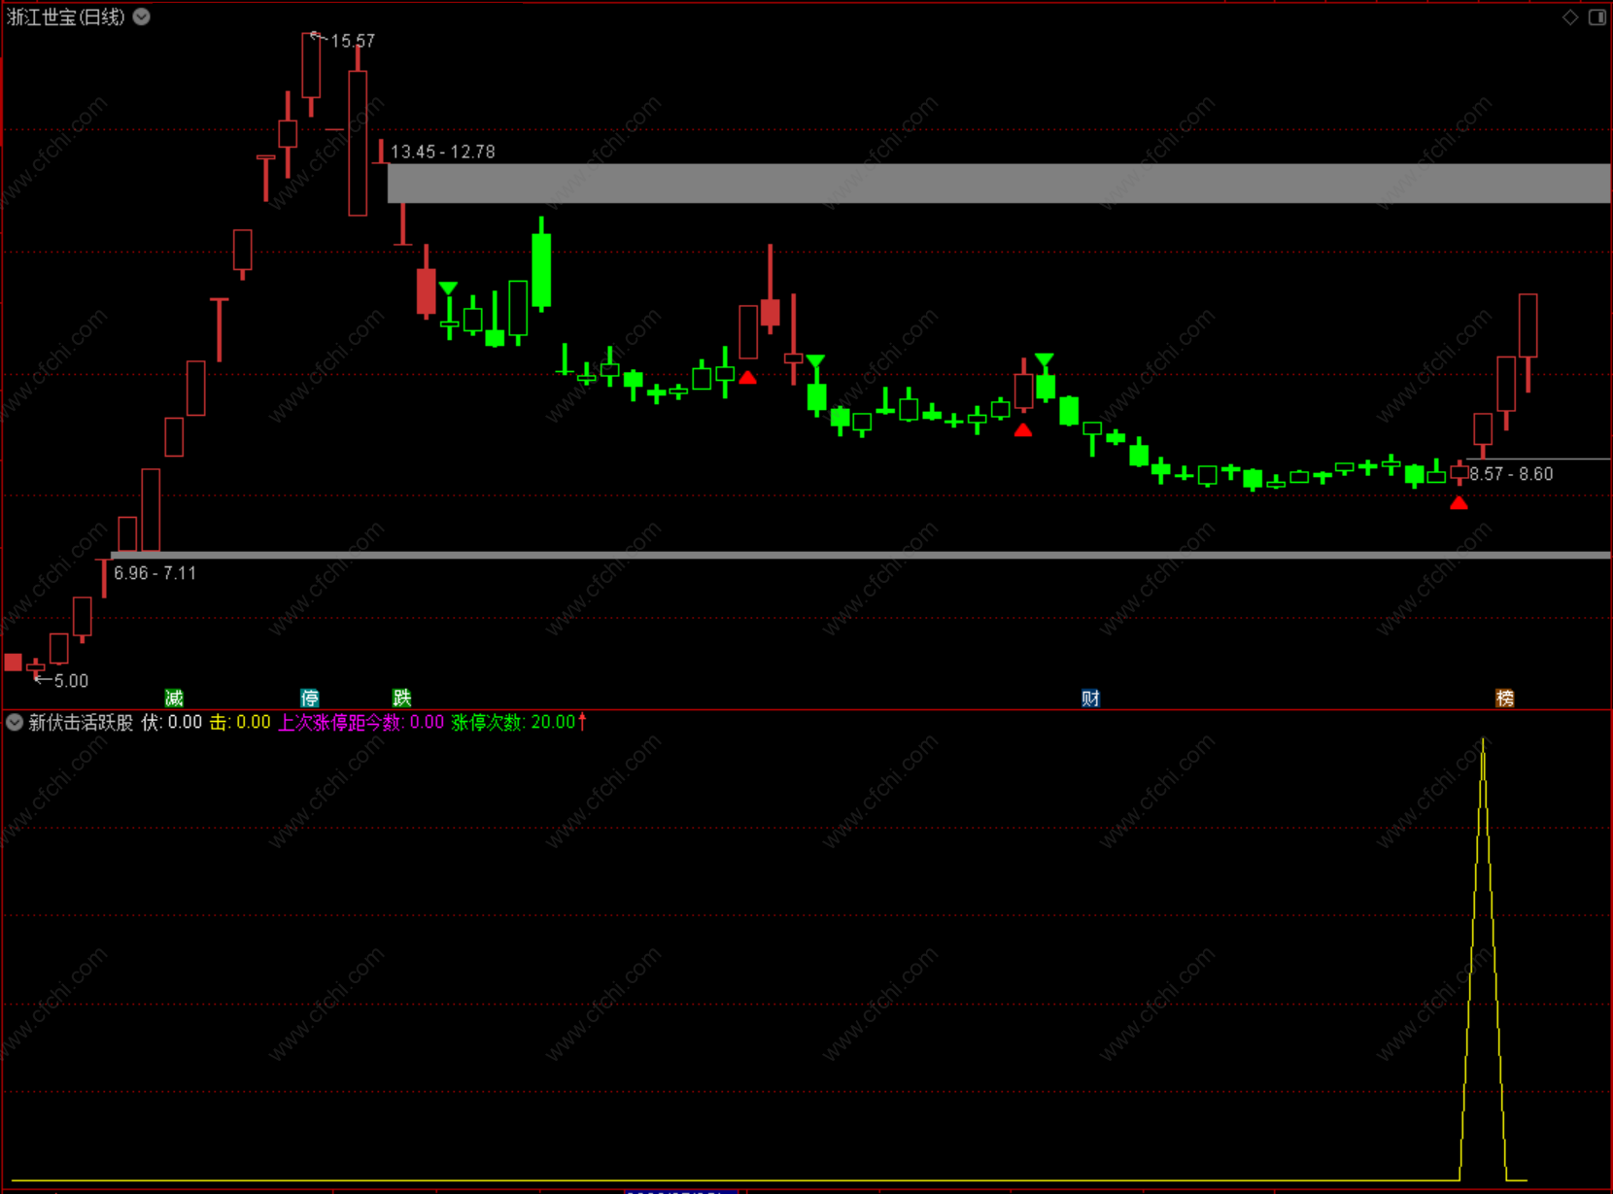
Task: Click the 跌 event marker
Action: tap(401, 698)
